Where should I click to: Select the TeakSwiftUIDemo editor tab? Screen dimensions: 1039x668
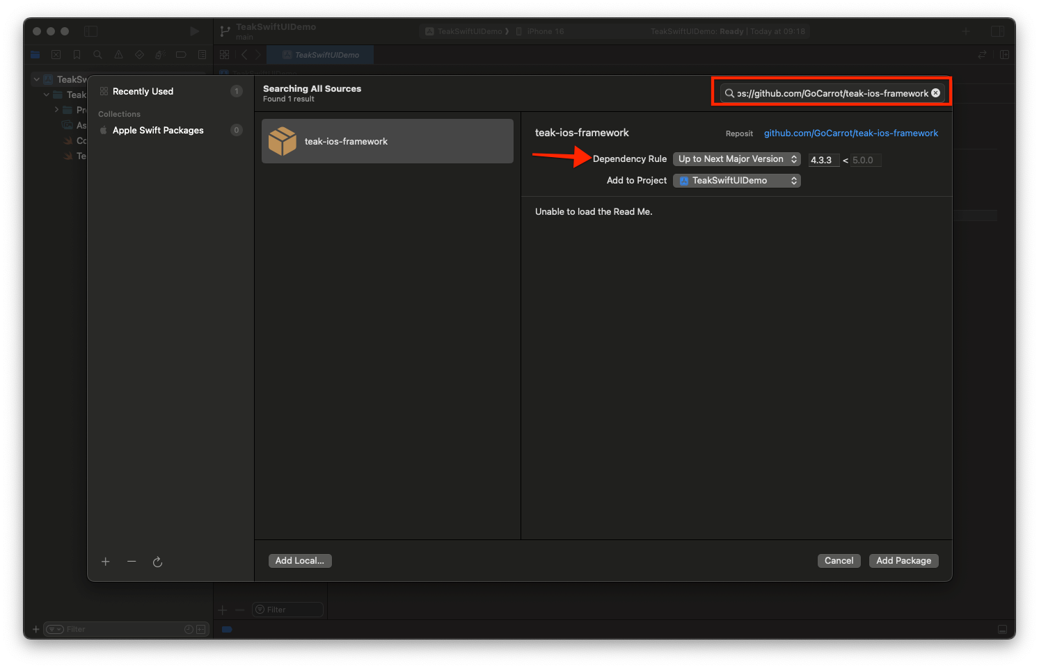(x=320, y=55)
